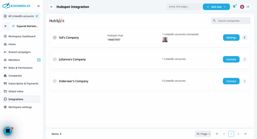The height and width of the screenshot is (139, 257).
Task: Click the back arrow next to Hubspot integration
Action: click(x=51, y=7)
